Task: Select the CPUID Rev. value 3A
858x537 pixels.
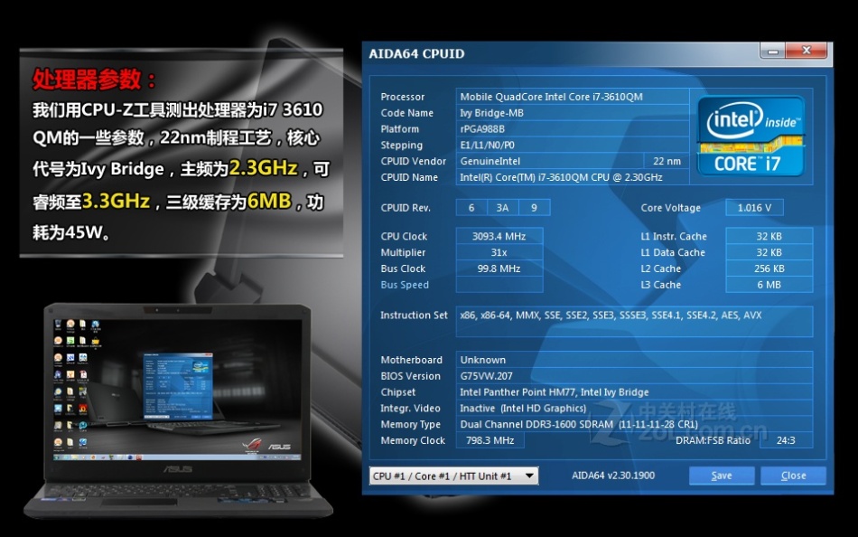Action: click(502, 208)
